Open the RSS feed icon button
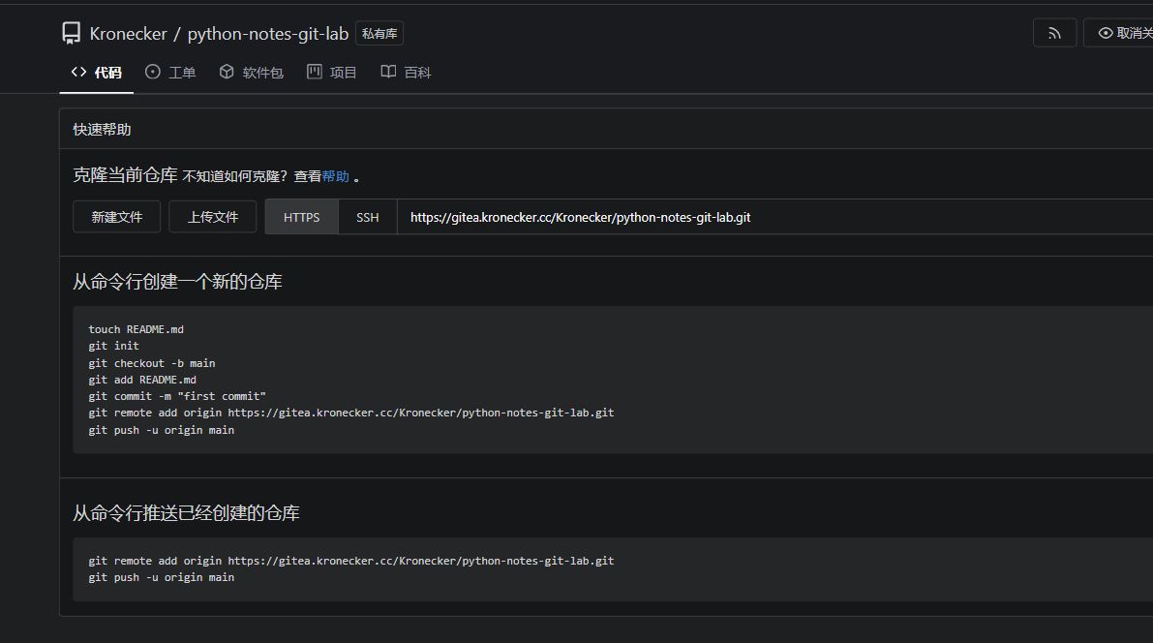This screenshot has width=1153, height=643. click(1054, 33)
